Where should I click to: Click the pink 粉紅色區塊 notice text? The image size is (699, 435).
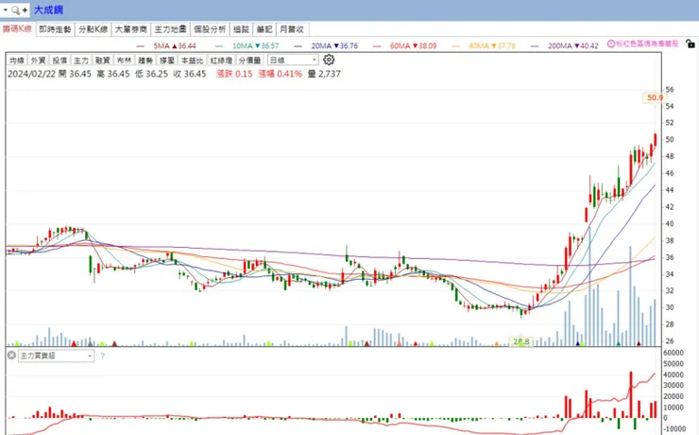click(647, 43)
